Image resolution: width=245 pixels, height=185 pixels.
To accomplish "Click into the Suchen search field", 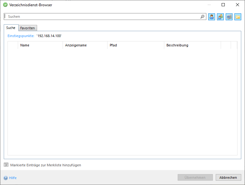I will [x=103, y=17].
